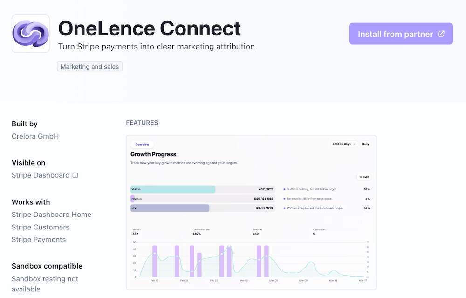The height and width of the screenshot is (298, 466).
Task: Click the Stripe Payments entry
Action: click(39, 240)
